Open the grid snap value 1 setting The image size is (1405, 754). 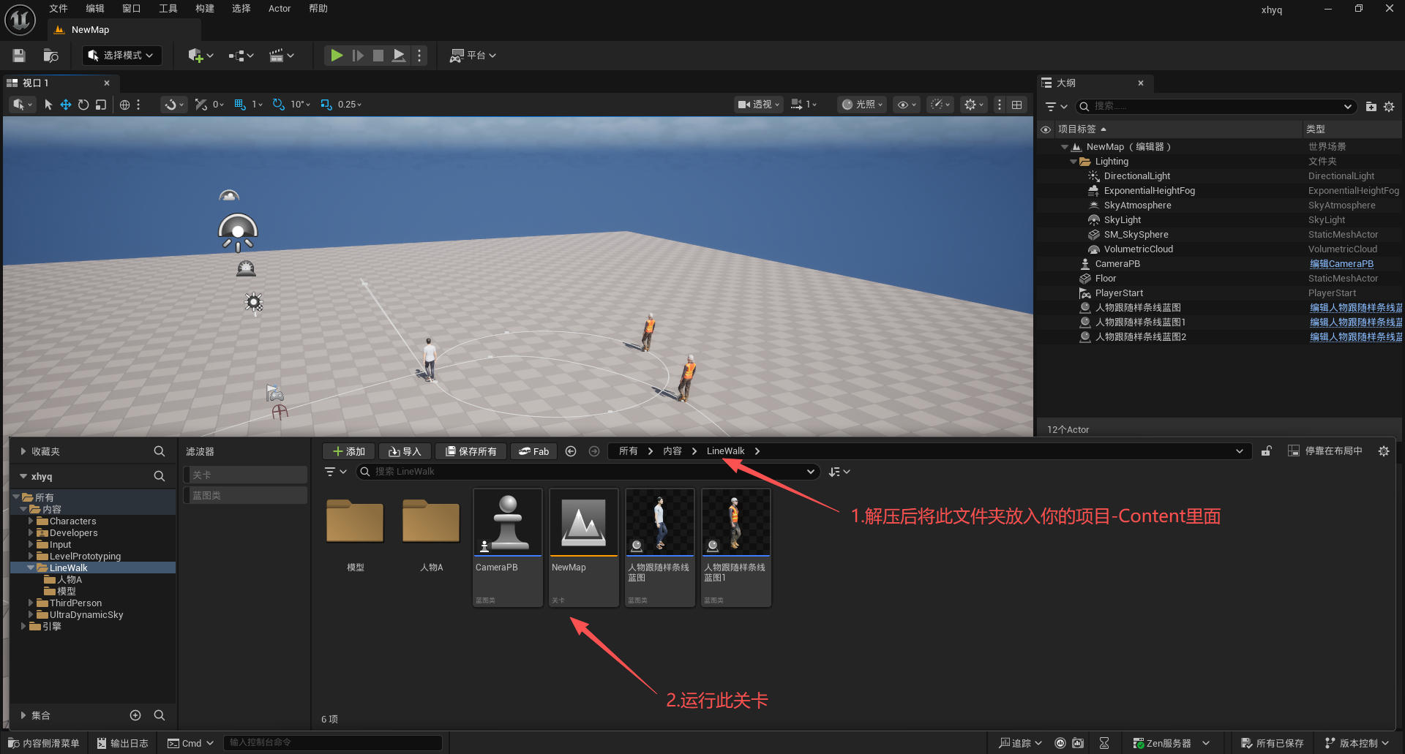[257, 105]
